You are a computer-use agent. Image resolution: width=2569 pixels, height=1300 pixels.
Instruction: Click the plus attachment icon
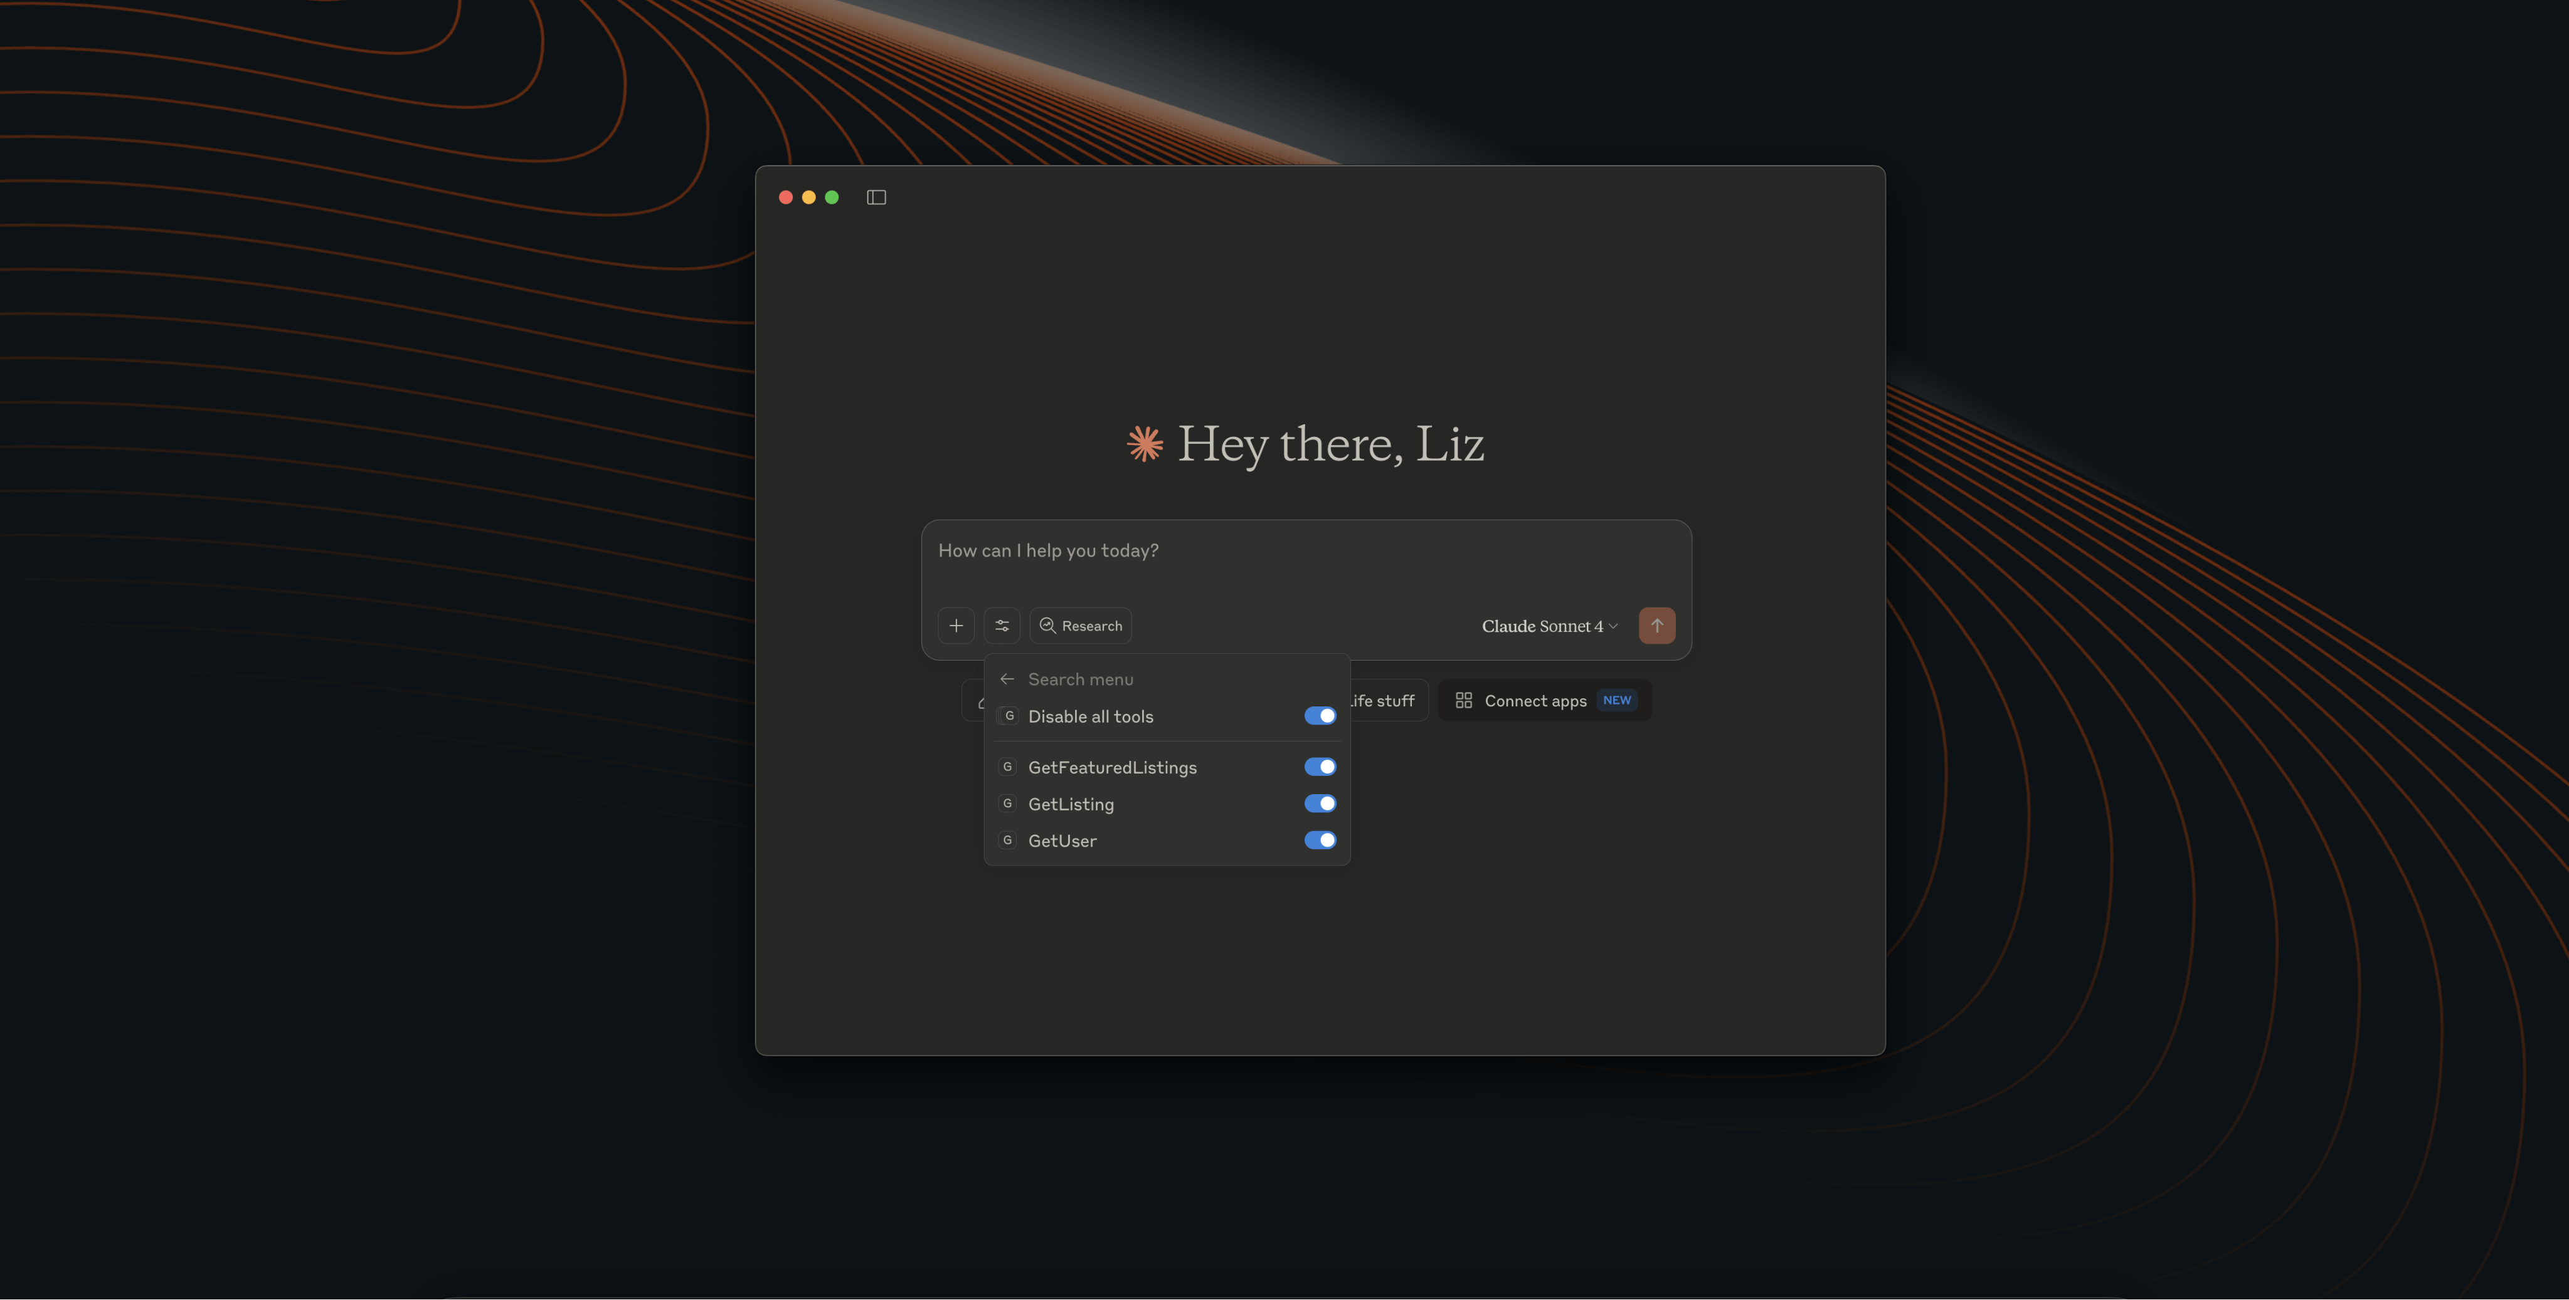pyautogui.click(x=955, y=626)
